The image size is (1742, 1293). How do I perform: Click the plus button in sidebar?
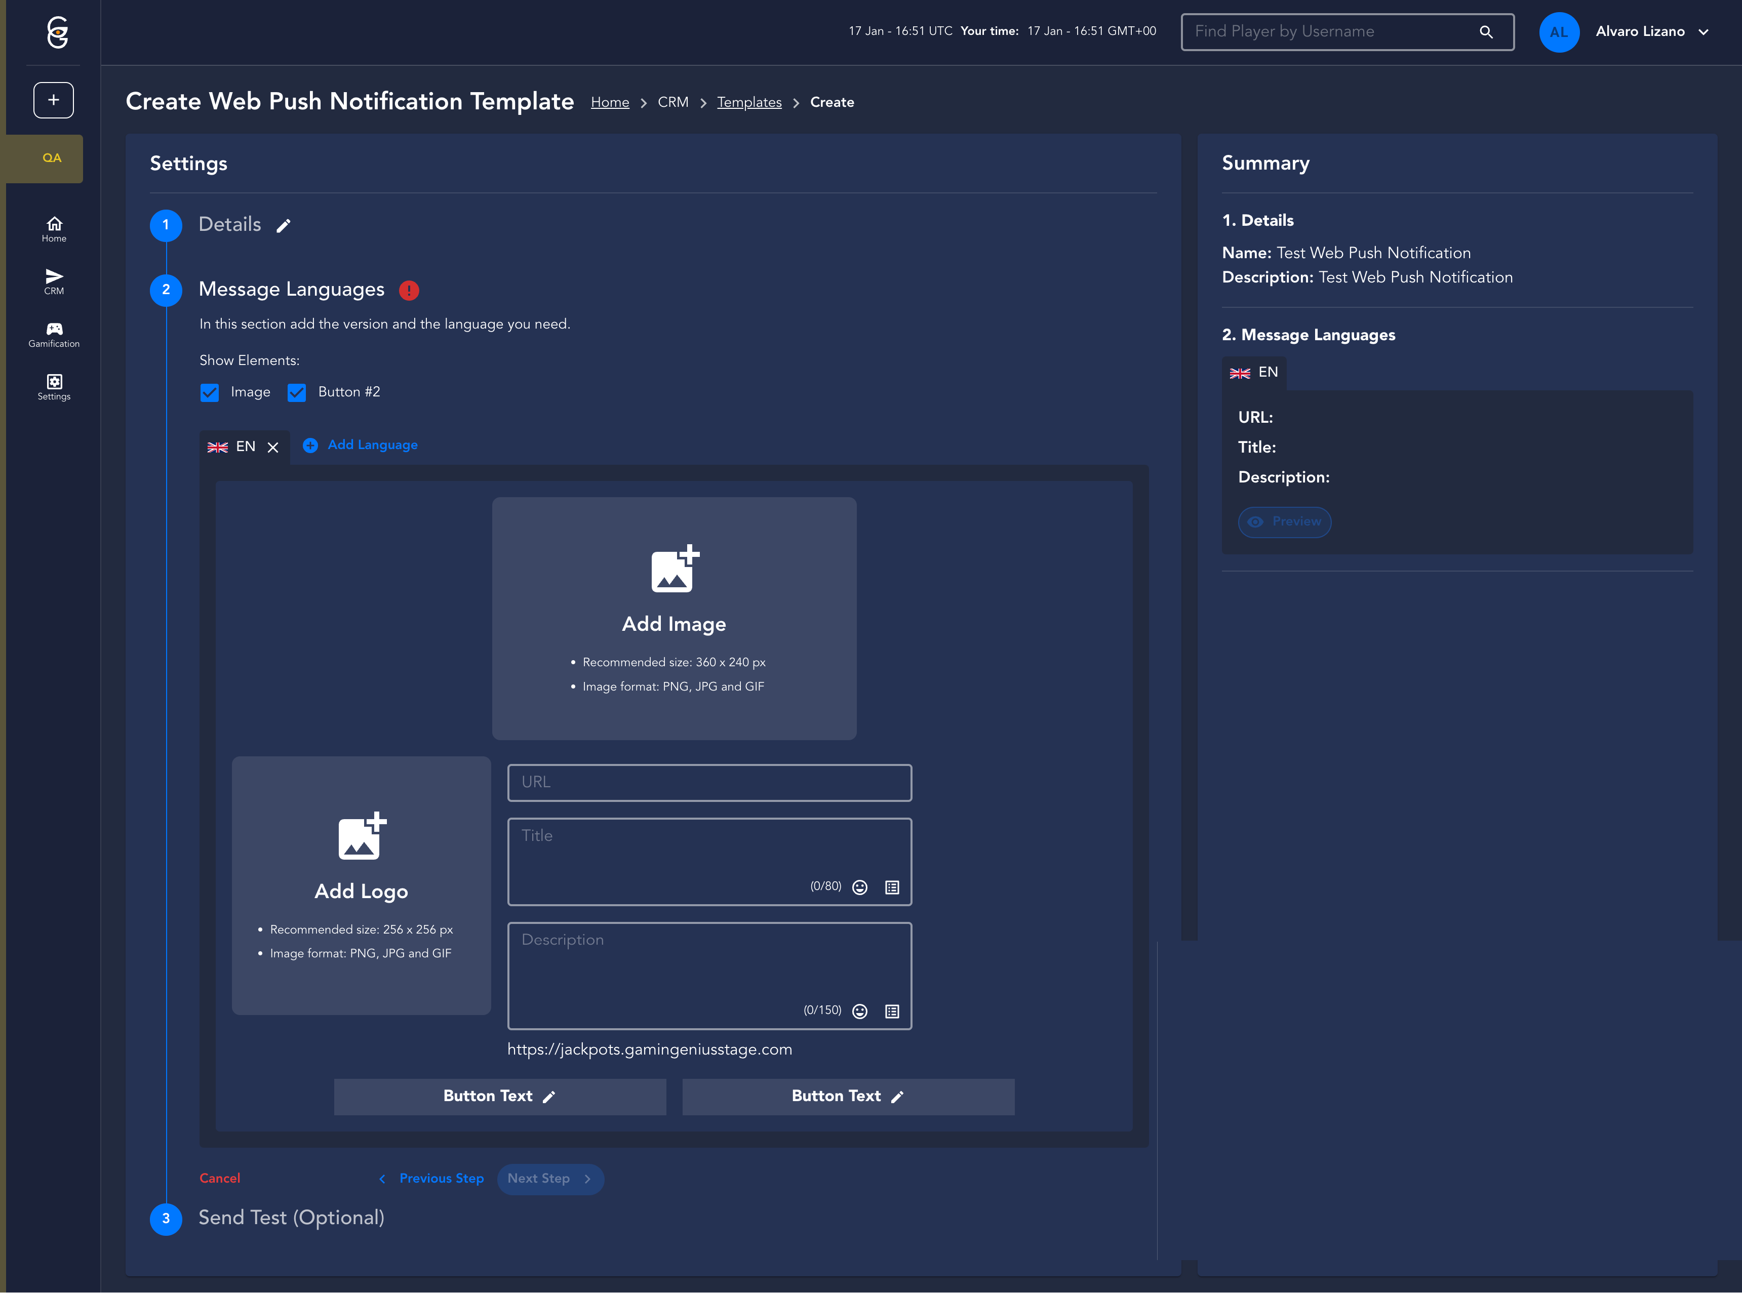(x=53, y=100)
